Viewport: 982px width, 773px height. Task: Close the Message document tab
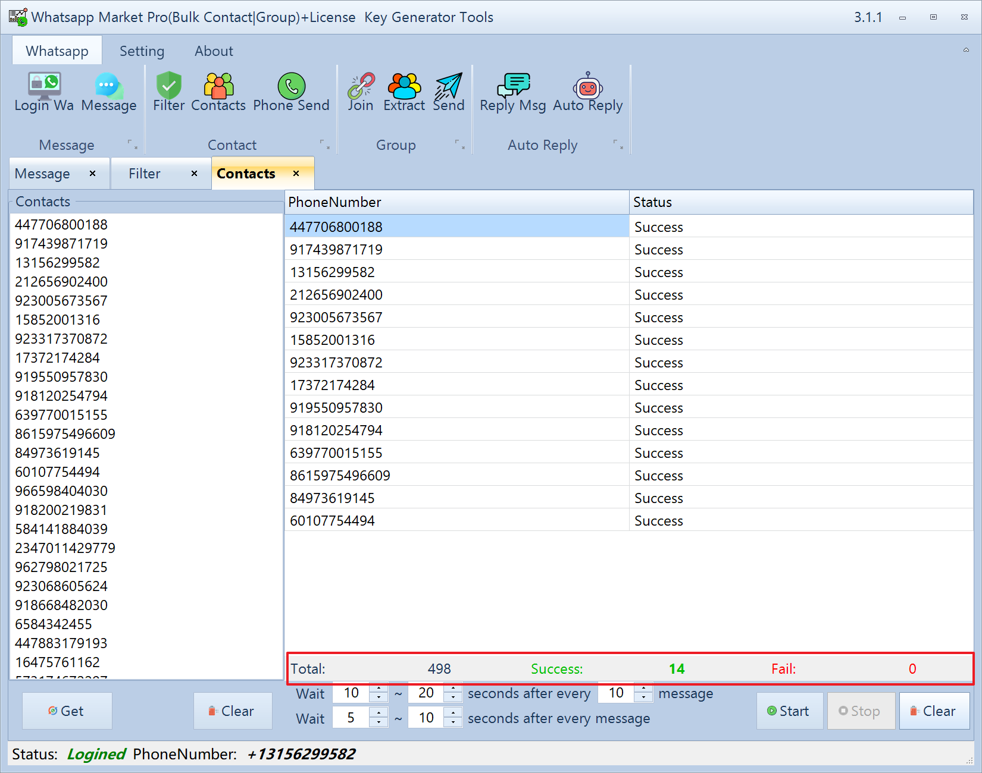tap(92, 173)
